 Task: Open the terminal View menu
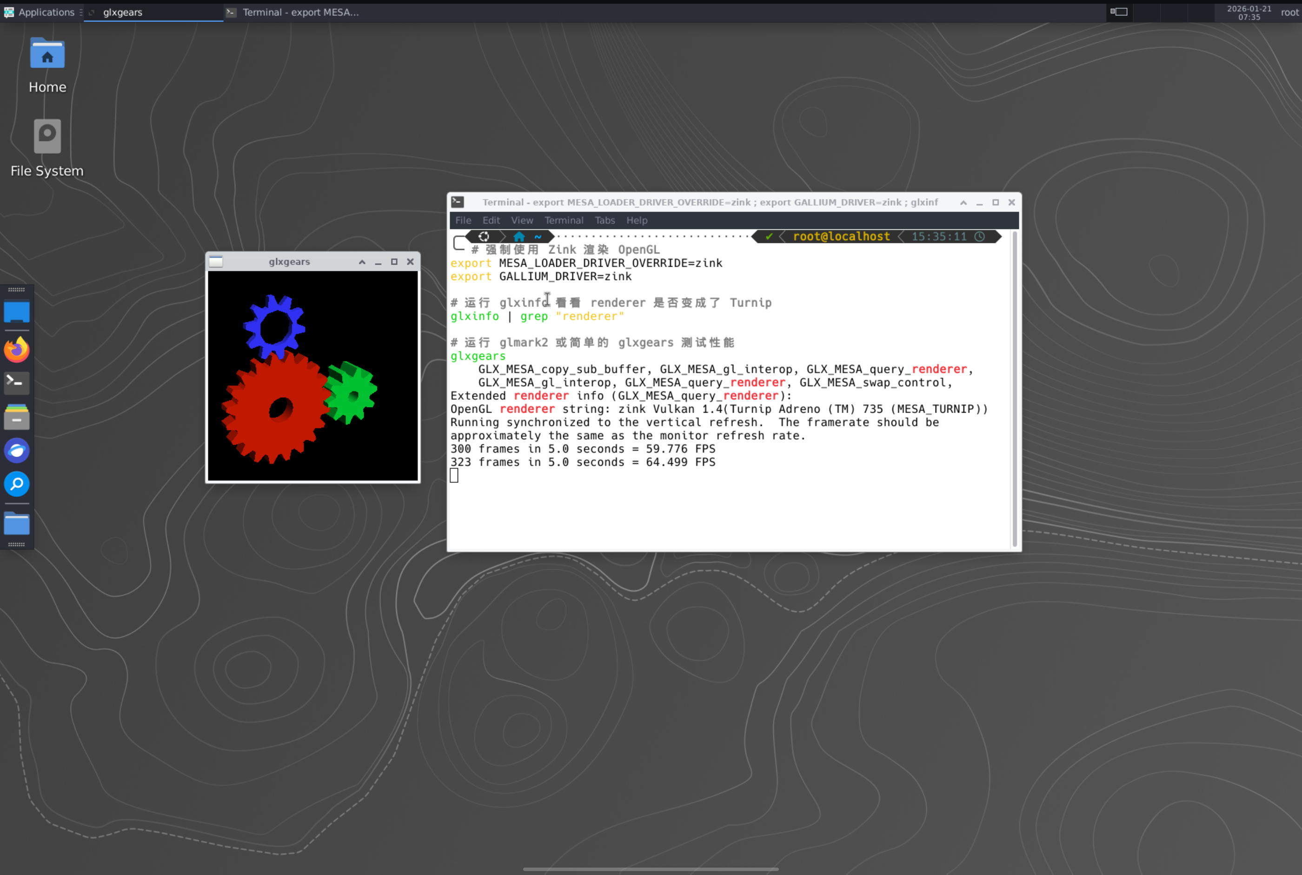522,220
